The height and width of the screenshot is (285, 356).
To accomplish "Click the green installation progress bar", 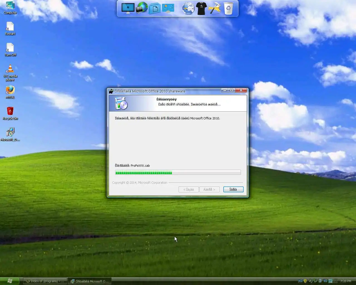I will pos(178,173).
